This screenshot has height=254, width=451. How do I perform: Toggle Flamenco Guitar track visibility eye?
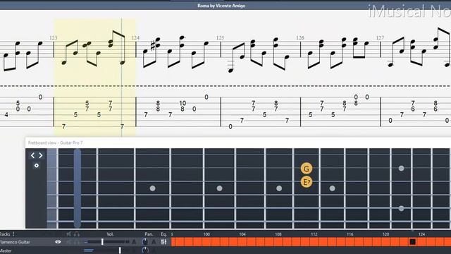click(58, 242)
